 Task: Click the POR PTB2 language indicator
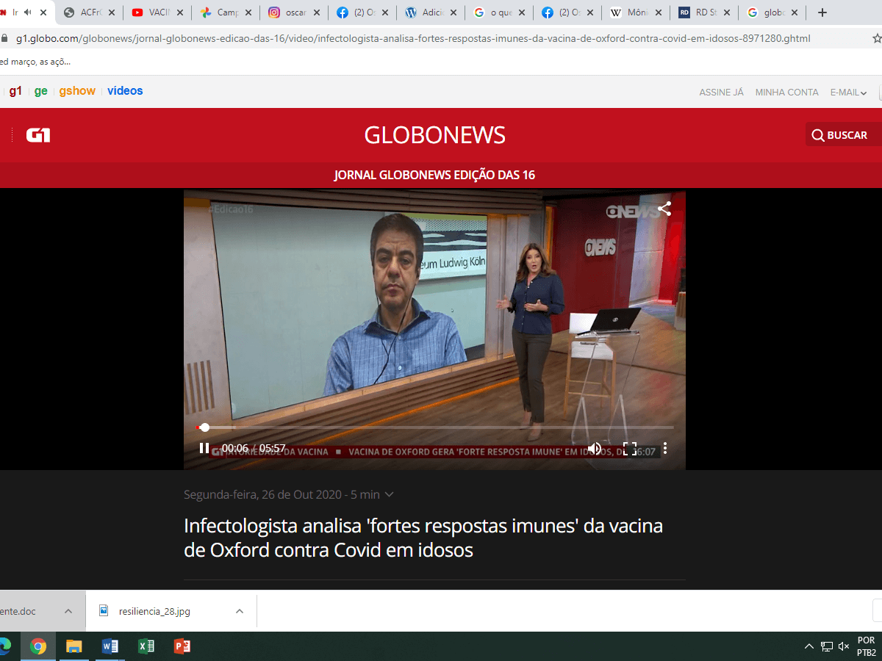(x=867, y=646)
